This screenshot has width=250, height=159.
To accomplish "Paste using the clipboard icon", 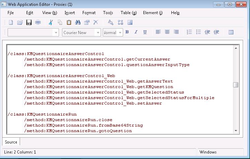I will coord(69,22).
